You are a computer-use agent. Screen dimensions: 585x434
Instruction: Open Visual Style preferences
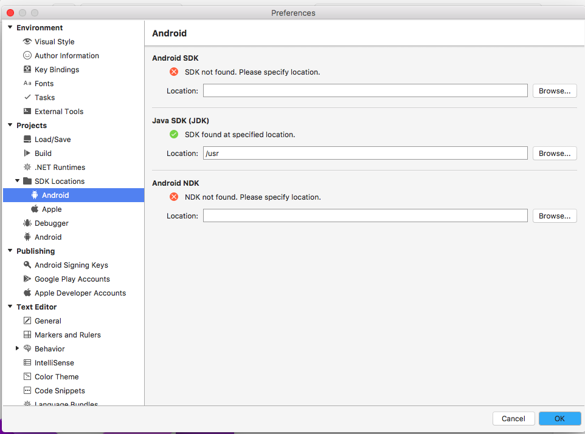pos(55,42)
